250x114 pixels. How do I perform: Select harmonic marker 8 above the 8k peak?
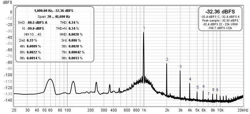coord(213,90)
